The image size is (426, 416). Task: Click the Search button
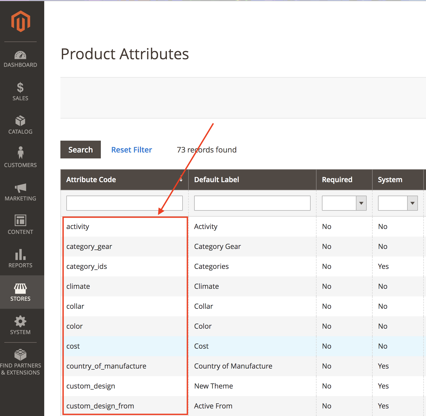tap(81, 150)
